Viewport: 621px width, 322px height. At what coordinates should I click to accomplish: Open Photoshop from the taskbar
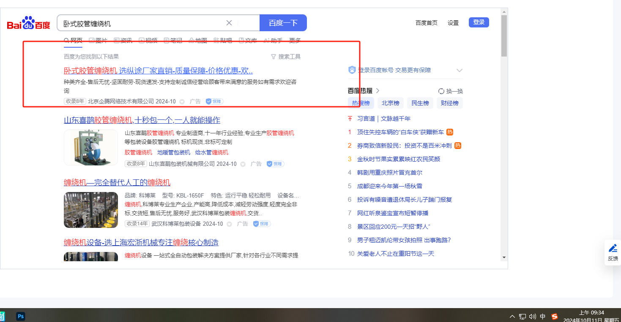(20, 316)
